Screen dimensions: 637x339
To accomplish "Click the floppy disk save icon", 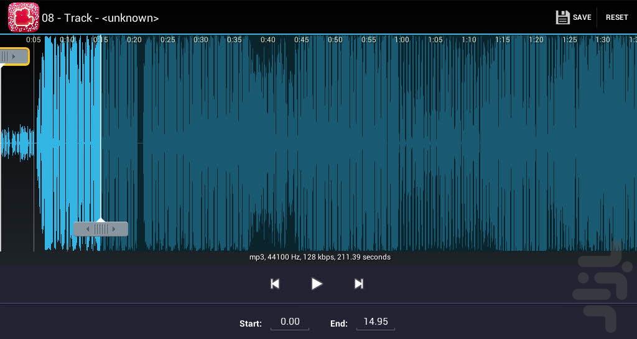I will pos(562,17).
